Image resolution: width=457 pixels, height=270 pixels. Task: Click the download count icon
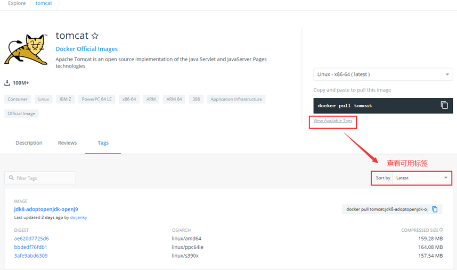(7, 83)
